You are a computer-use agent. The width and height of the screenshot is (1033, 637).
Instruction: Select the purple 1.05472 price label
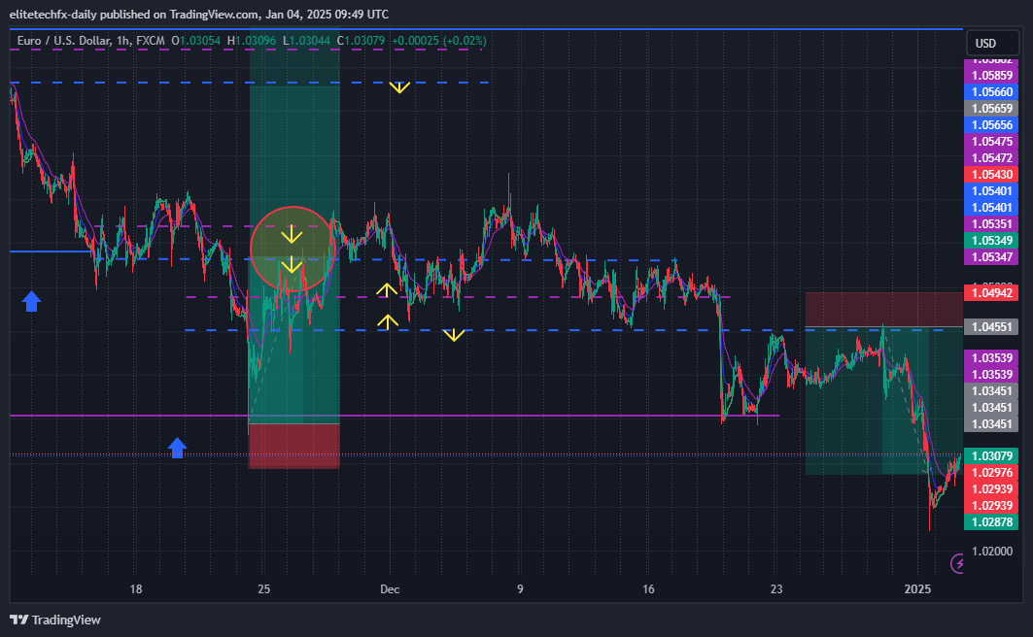pyautogui.click(x=991, y=158)
